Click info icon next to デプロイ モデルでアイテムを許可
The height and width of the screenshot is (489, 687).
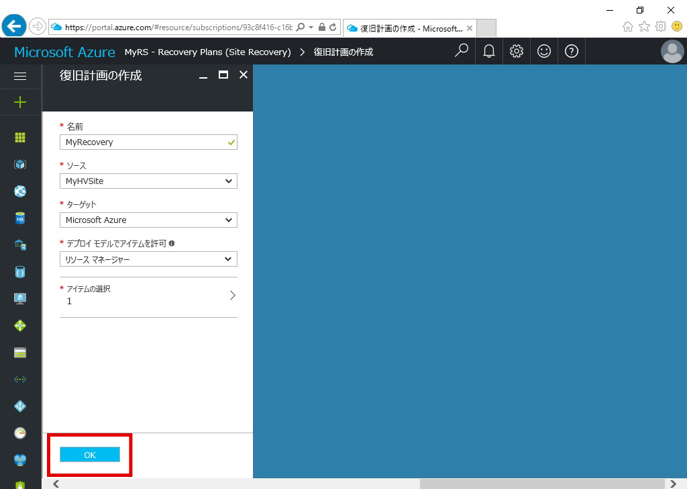pos(172,243)
